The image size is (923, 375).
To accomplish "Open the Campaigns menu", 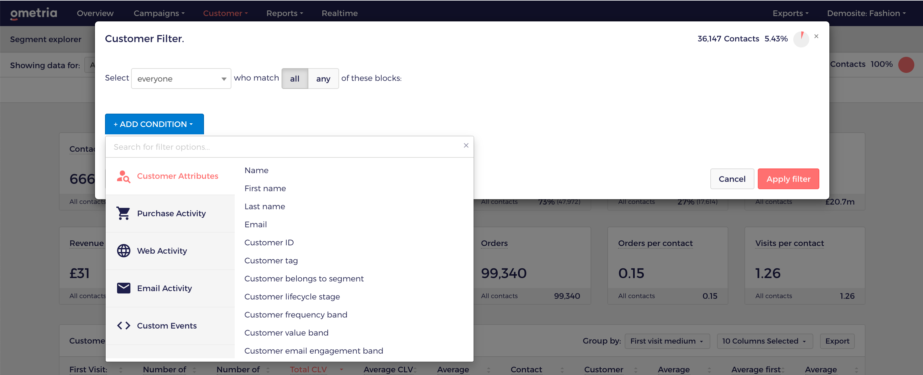I will click(159, 13).
